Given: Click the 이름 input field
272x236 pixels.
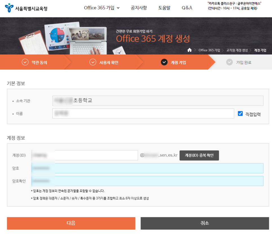Looking at the screenshot, I should tap(143, 114).
